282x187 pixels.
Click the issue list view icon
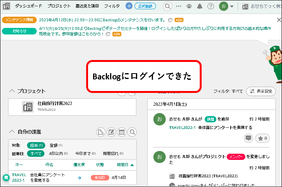click(101, 132)
